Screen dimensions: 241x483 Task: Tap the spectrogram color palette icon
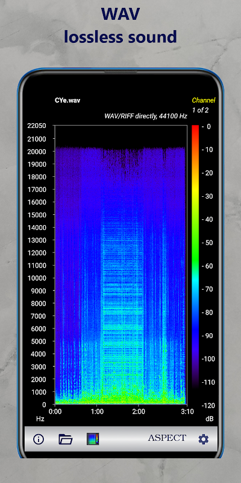pyautogui.click(x=93, y=439)
